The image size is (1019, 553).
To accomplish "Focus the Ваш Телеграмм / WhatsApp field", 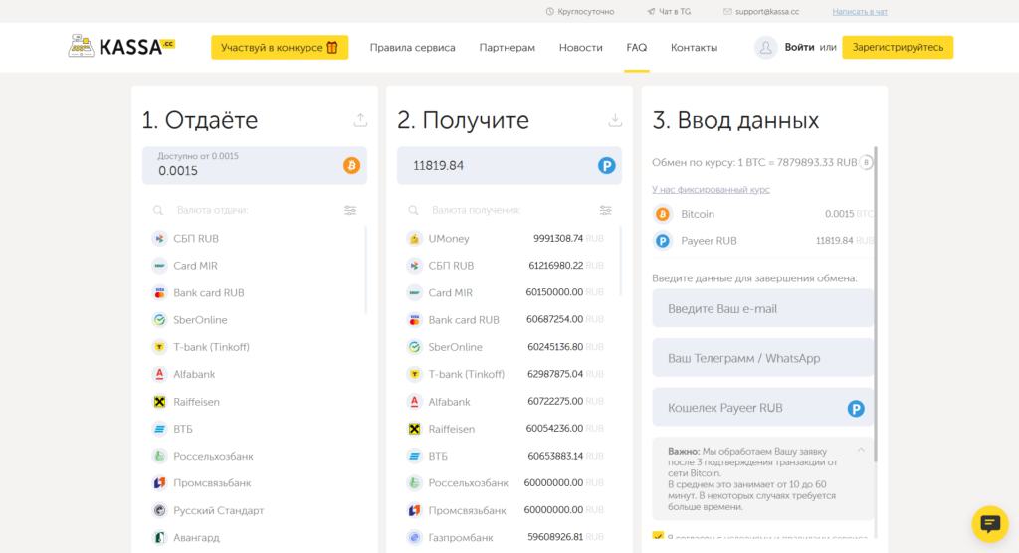I will (762, 358).
